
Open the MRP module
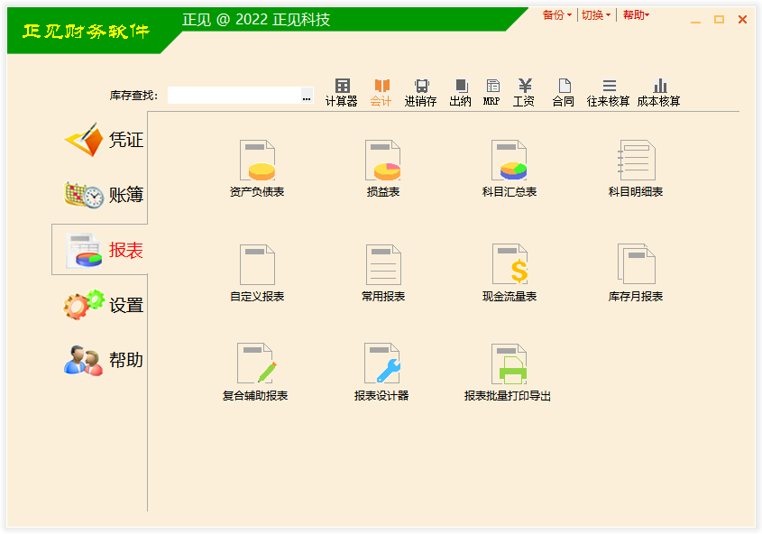(x=491, y=93)
